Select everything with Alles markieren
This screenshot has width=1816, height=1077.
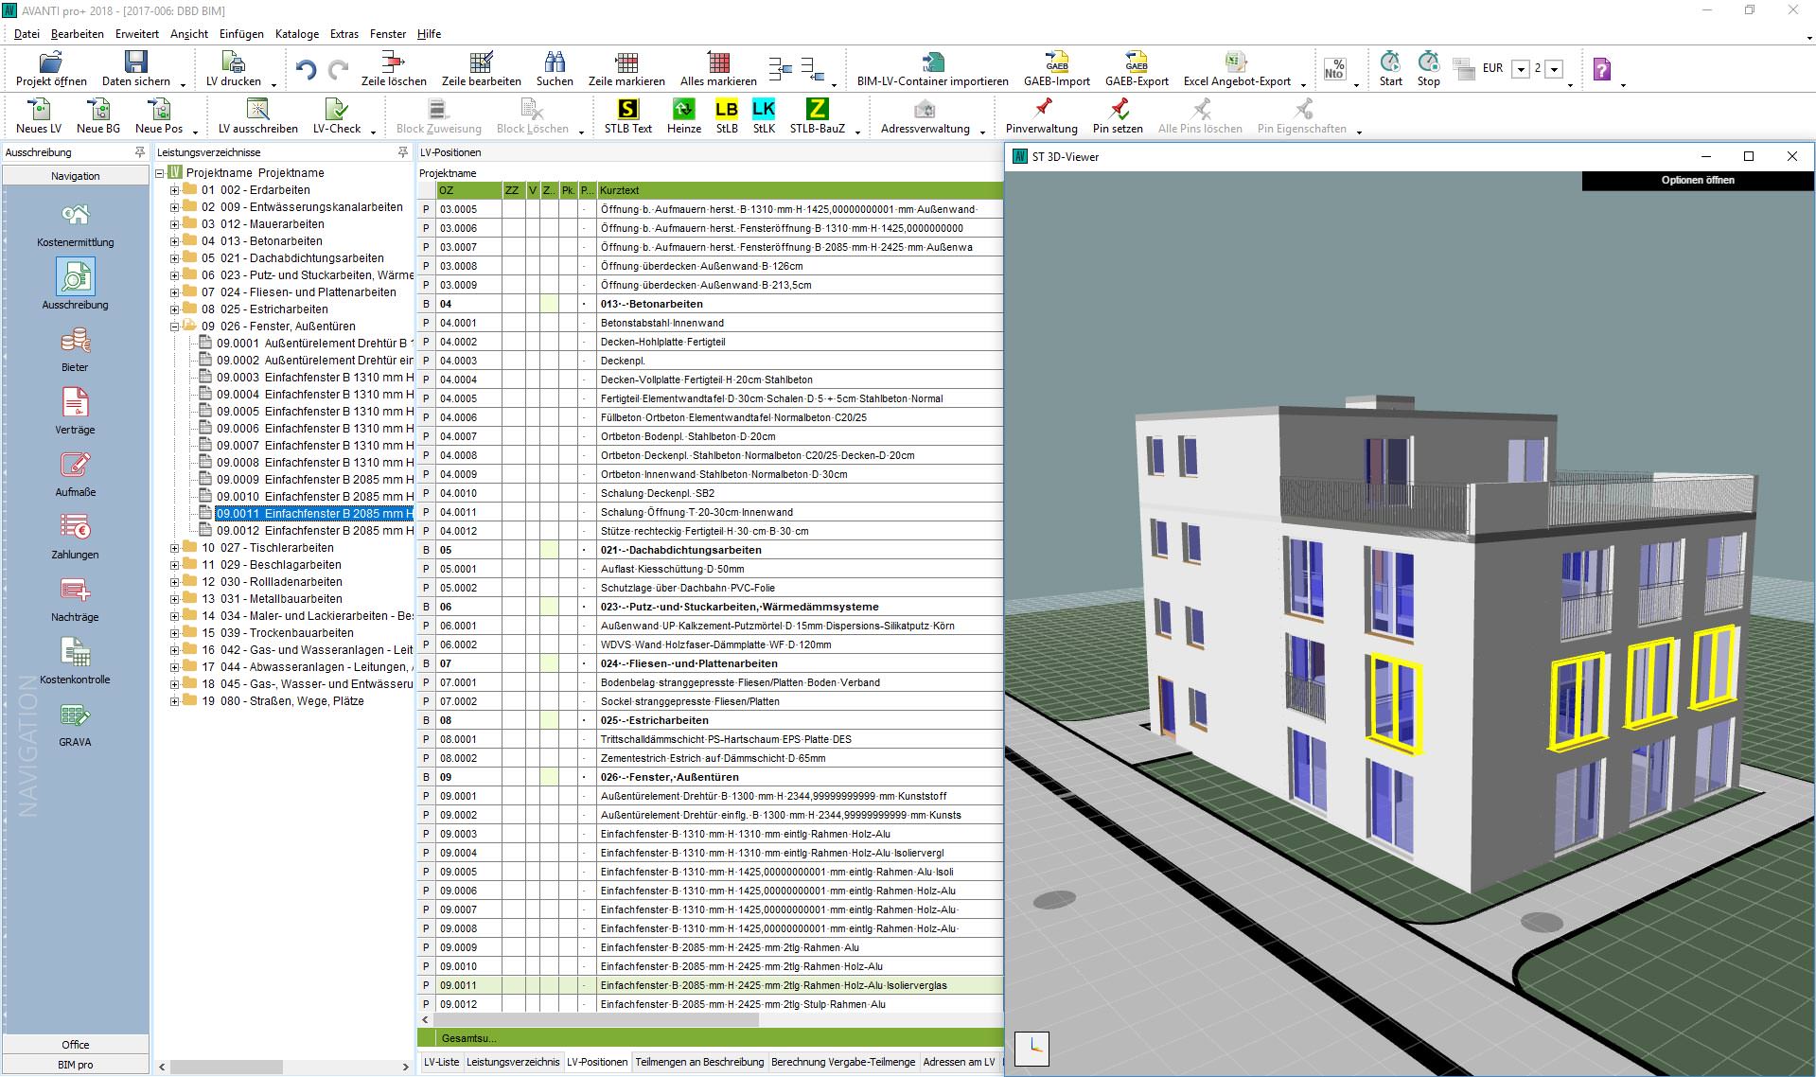pyautogui.click(x=718, y=69)
